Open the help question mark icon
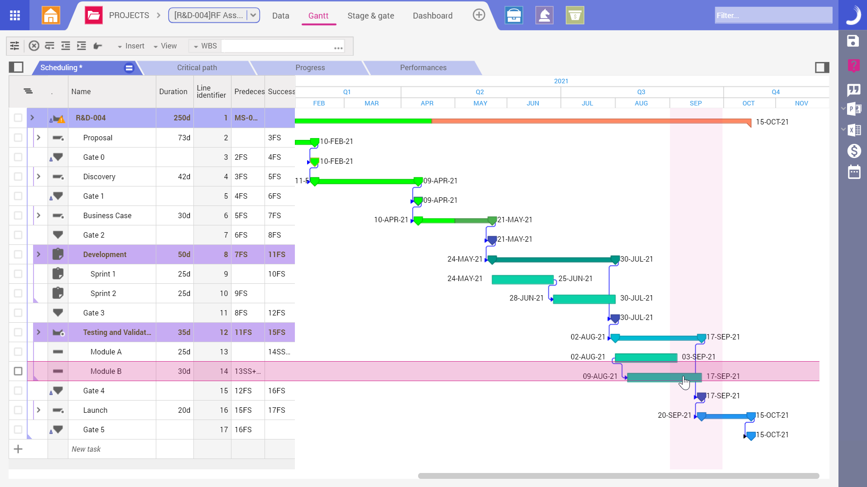The width and height of the screenshot is (867, 487). coord(853,66)
